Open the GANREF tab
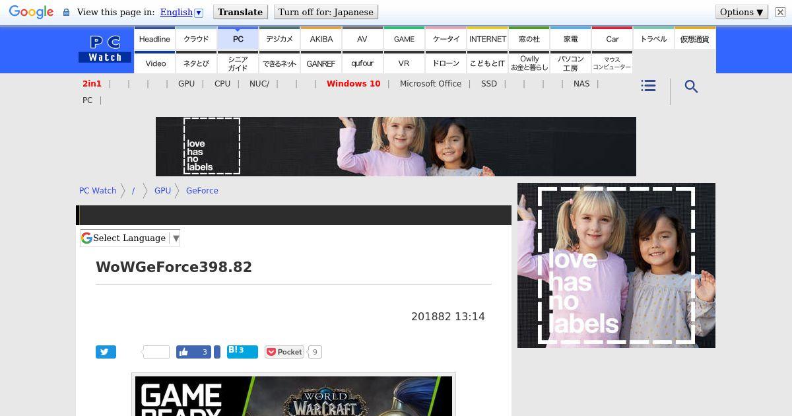This screenshot has height=416, width=792. point(321,63)
